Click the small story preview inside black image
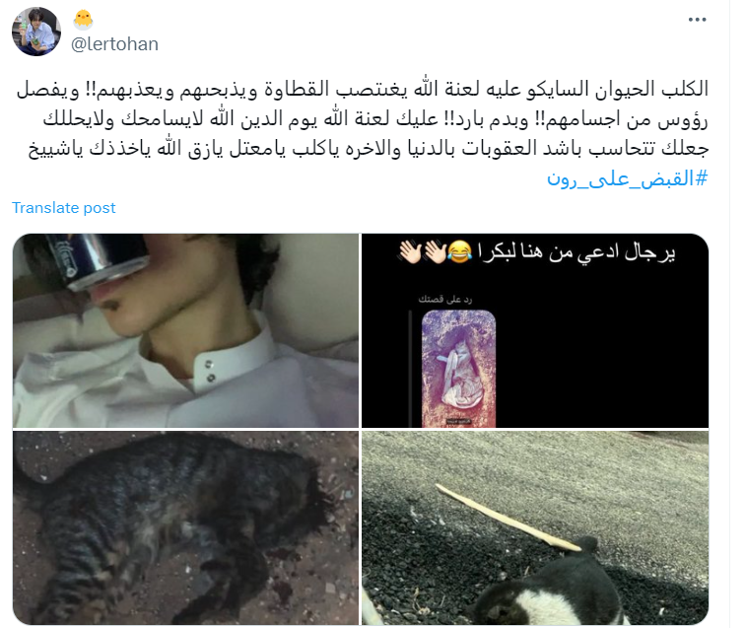Viewport: 746px width, 628px height. coord(458,369)
